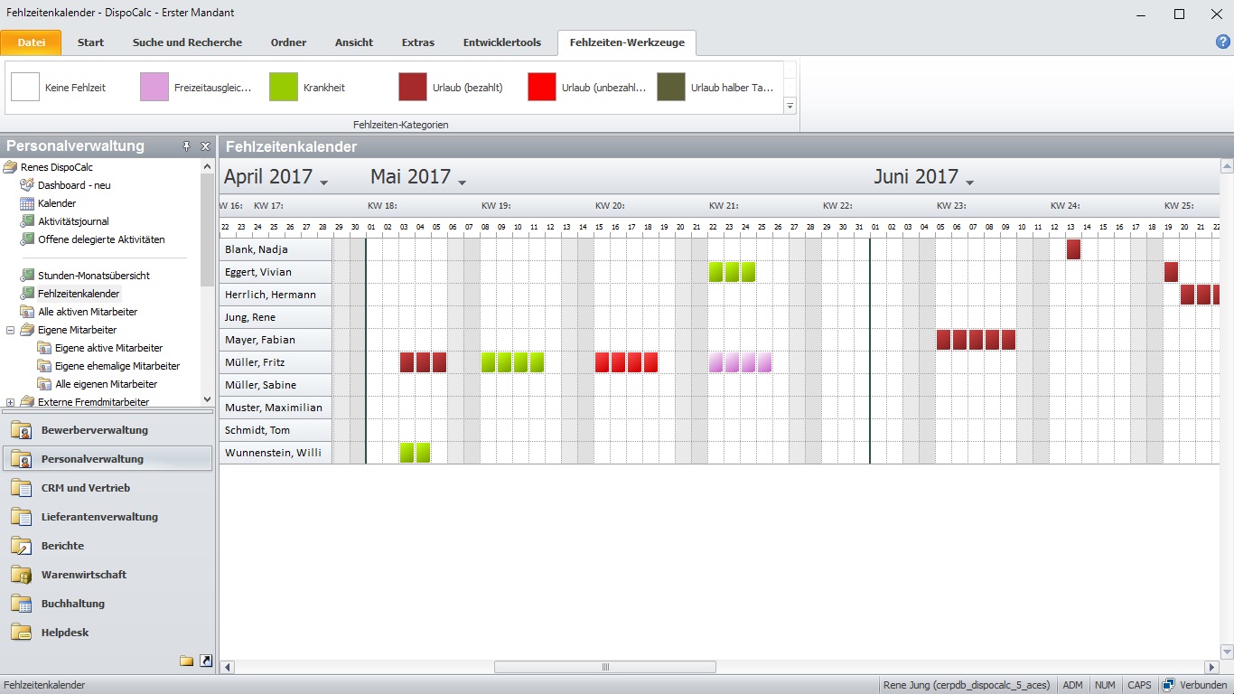Expand the Fehlzeiten-Kategorien gallery
Viewport: 1234px width, 694px height.
point(790,106)
